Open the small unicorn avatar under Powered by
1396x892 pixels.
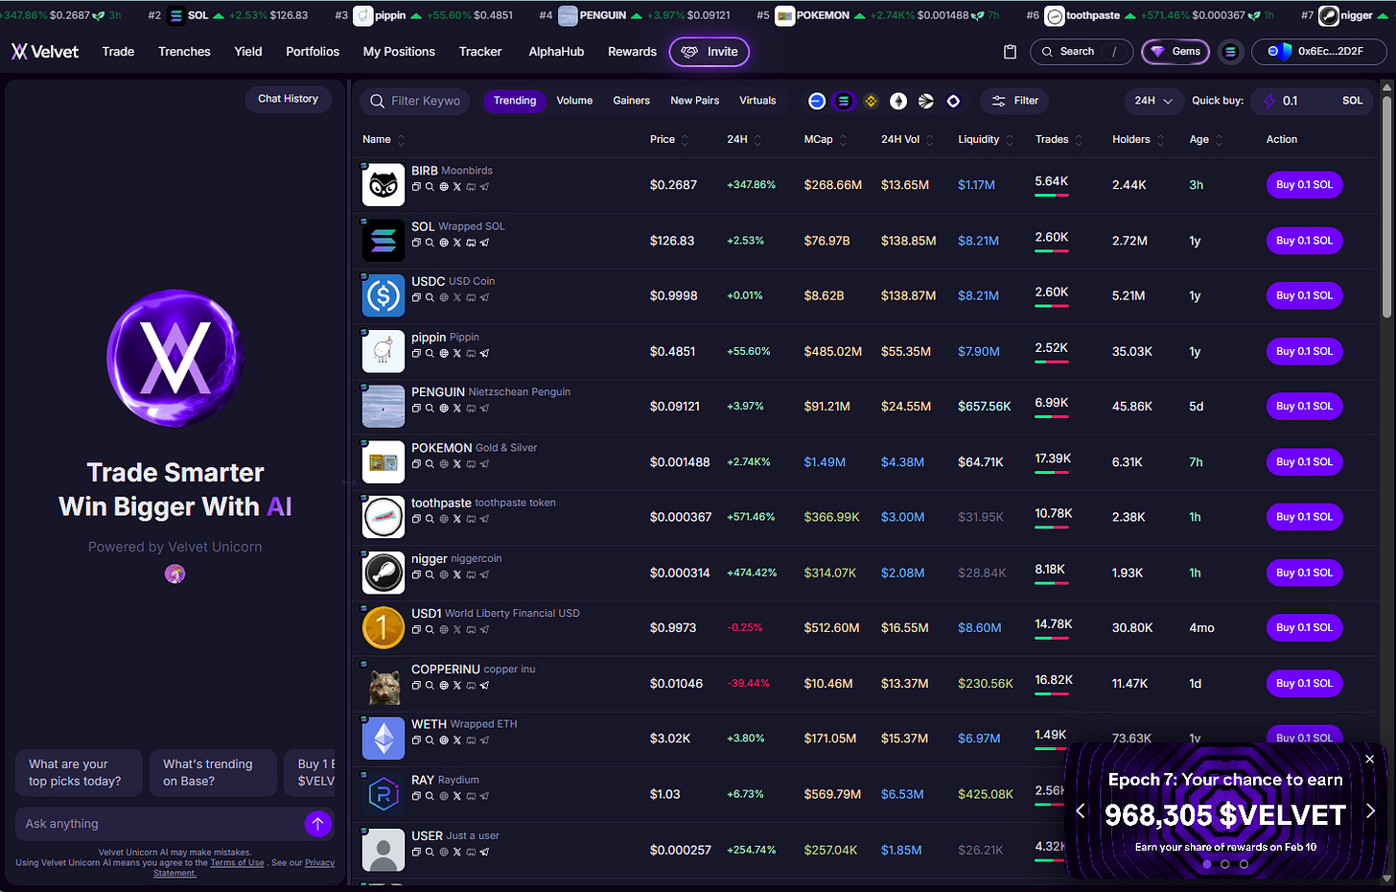174,574
